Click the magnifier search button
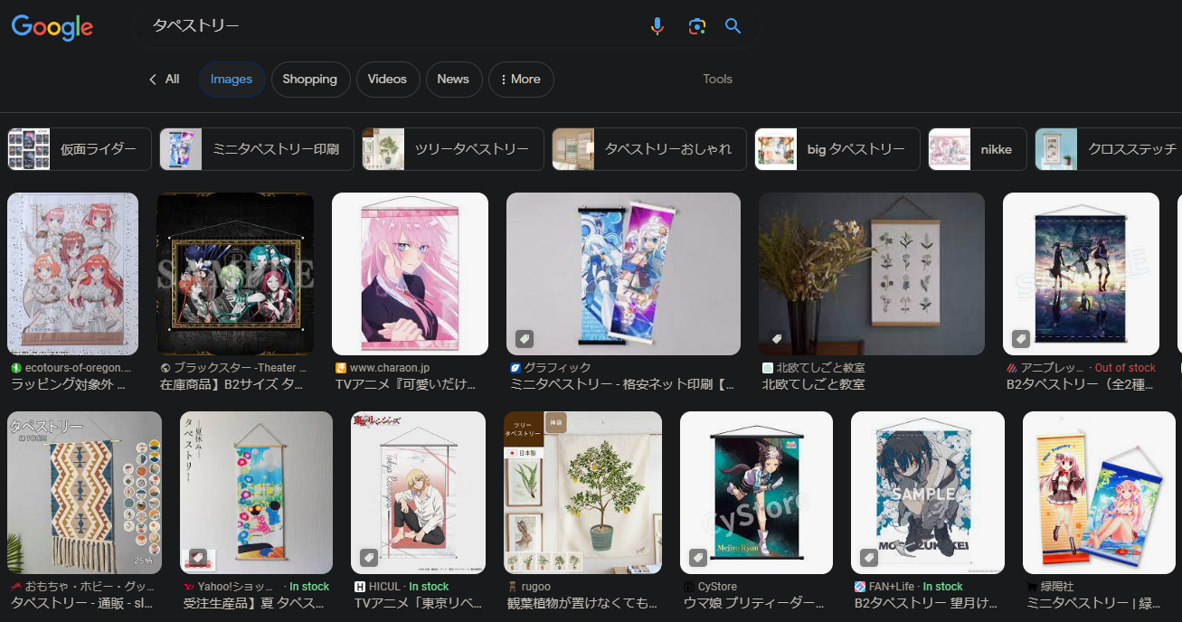The height and width of the screenshot is (622, 1182). click(733, 26)
